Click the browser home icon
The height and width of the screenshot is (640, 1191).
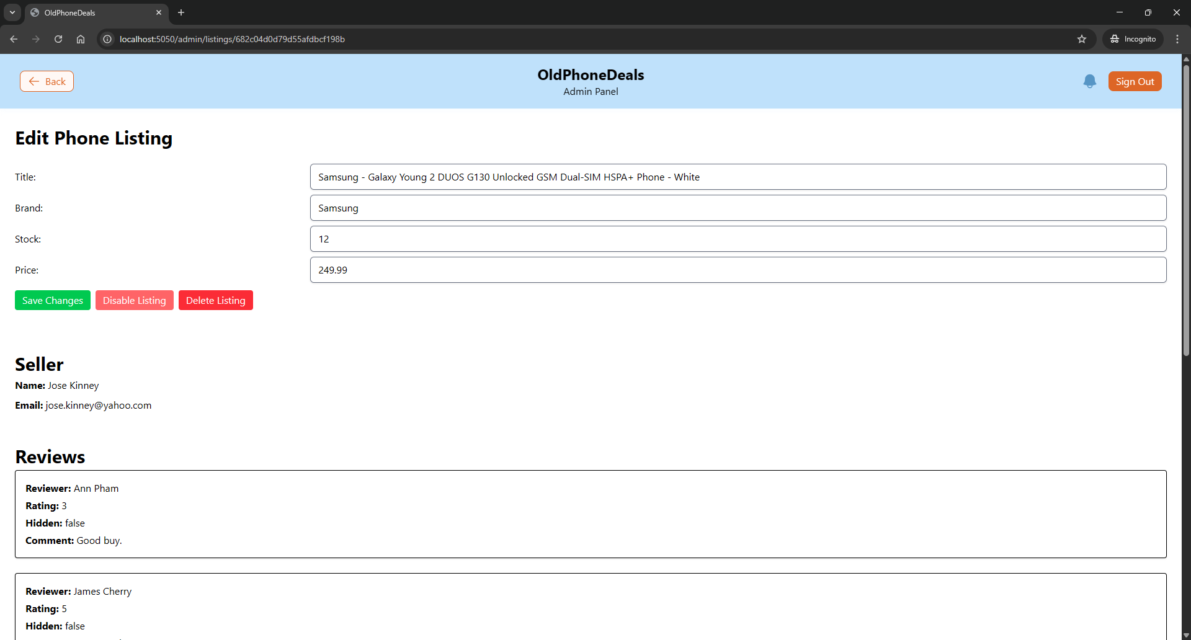(80, 39)
